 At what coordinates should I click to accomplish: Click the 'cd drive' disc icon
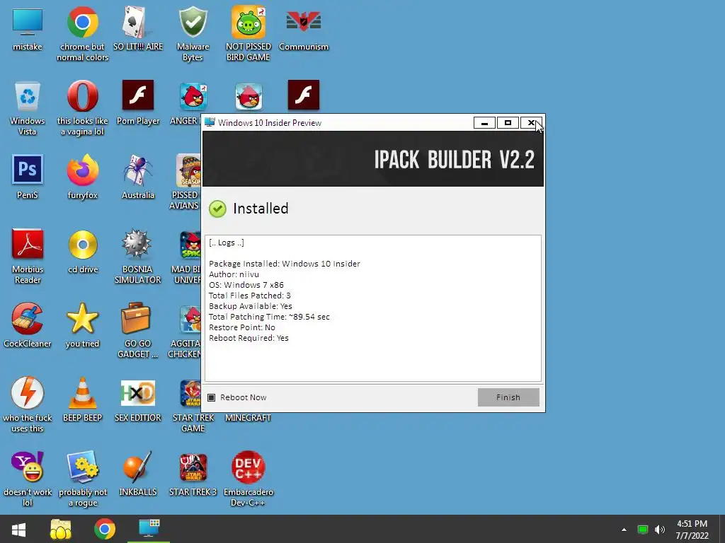pyautogui.click(x=82, y=244)
